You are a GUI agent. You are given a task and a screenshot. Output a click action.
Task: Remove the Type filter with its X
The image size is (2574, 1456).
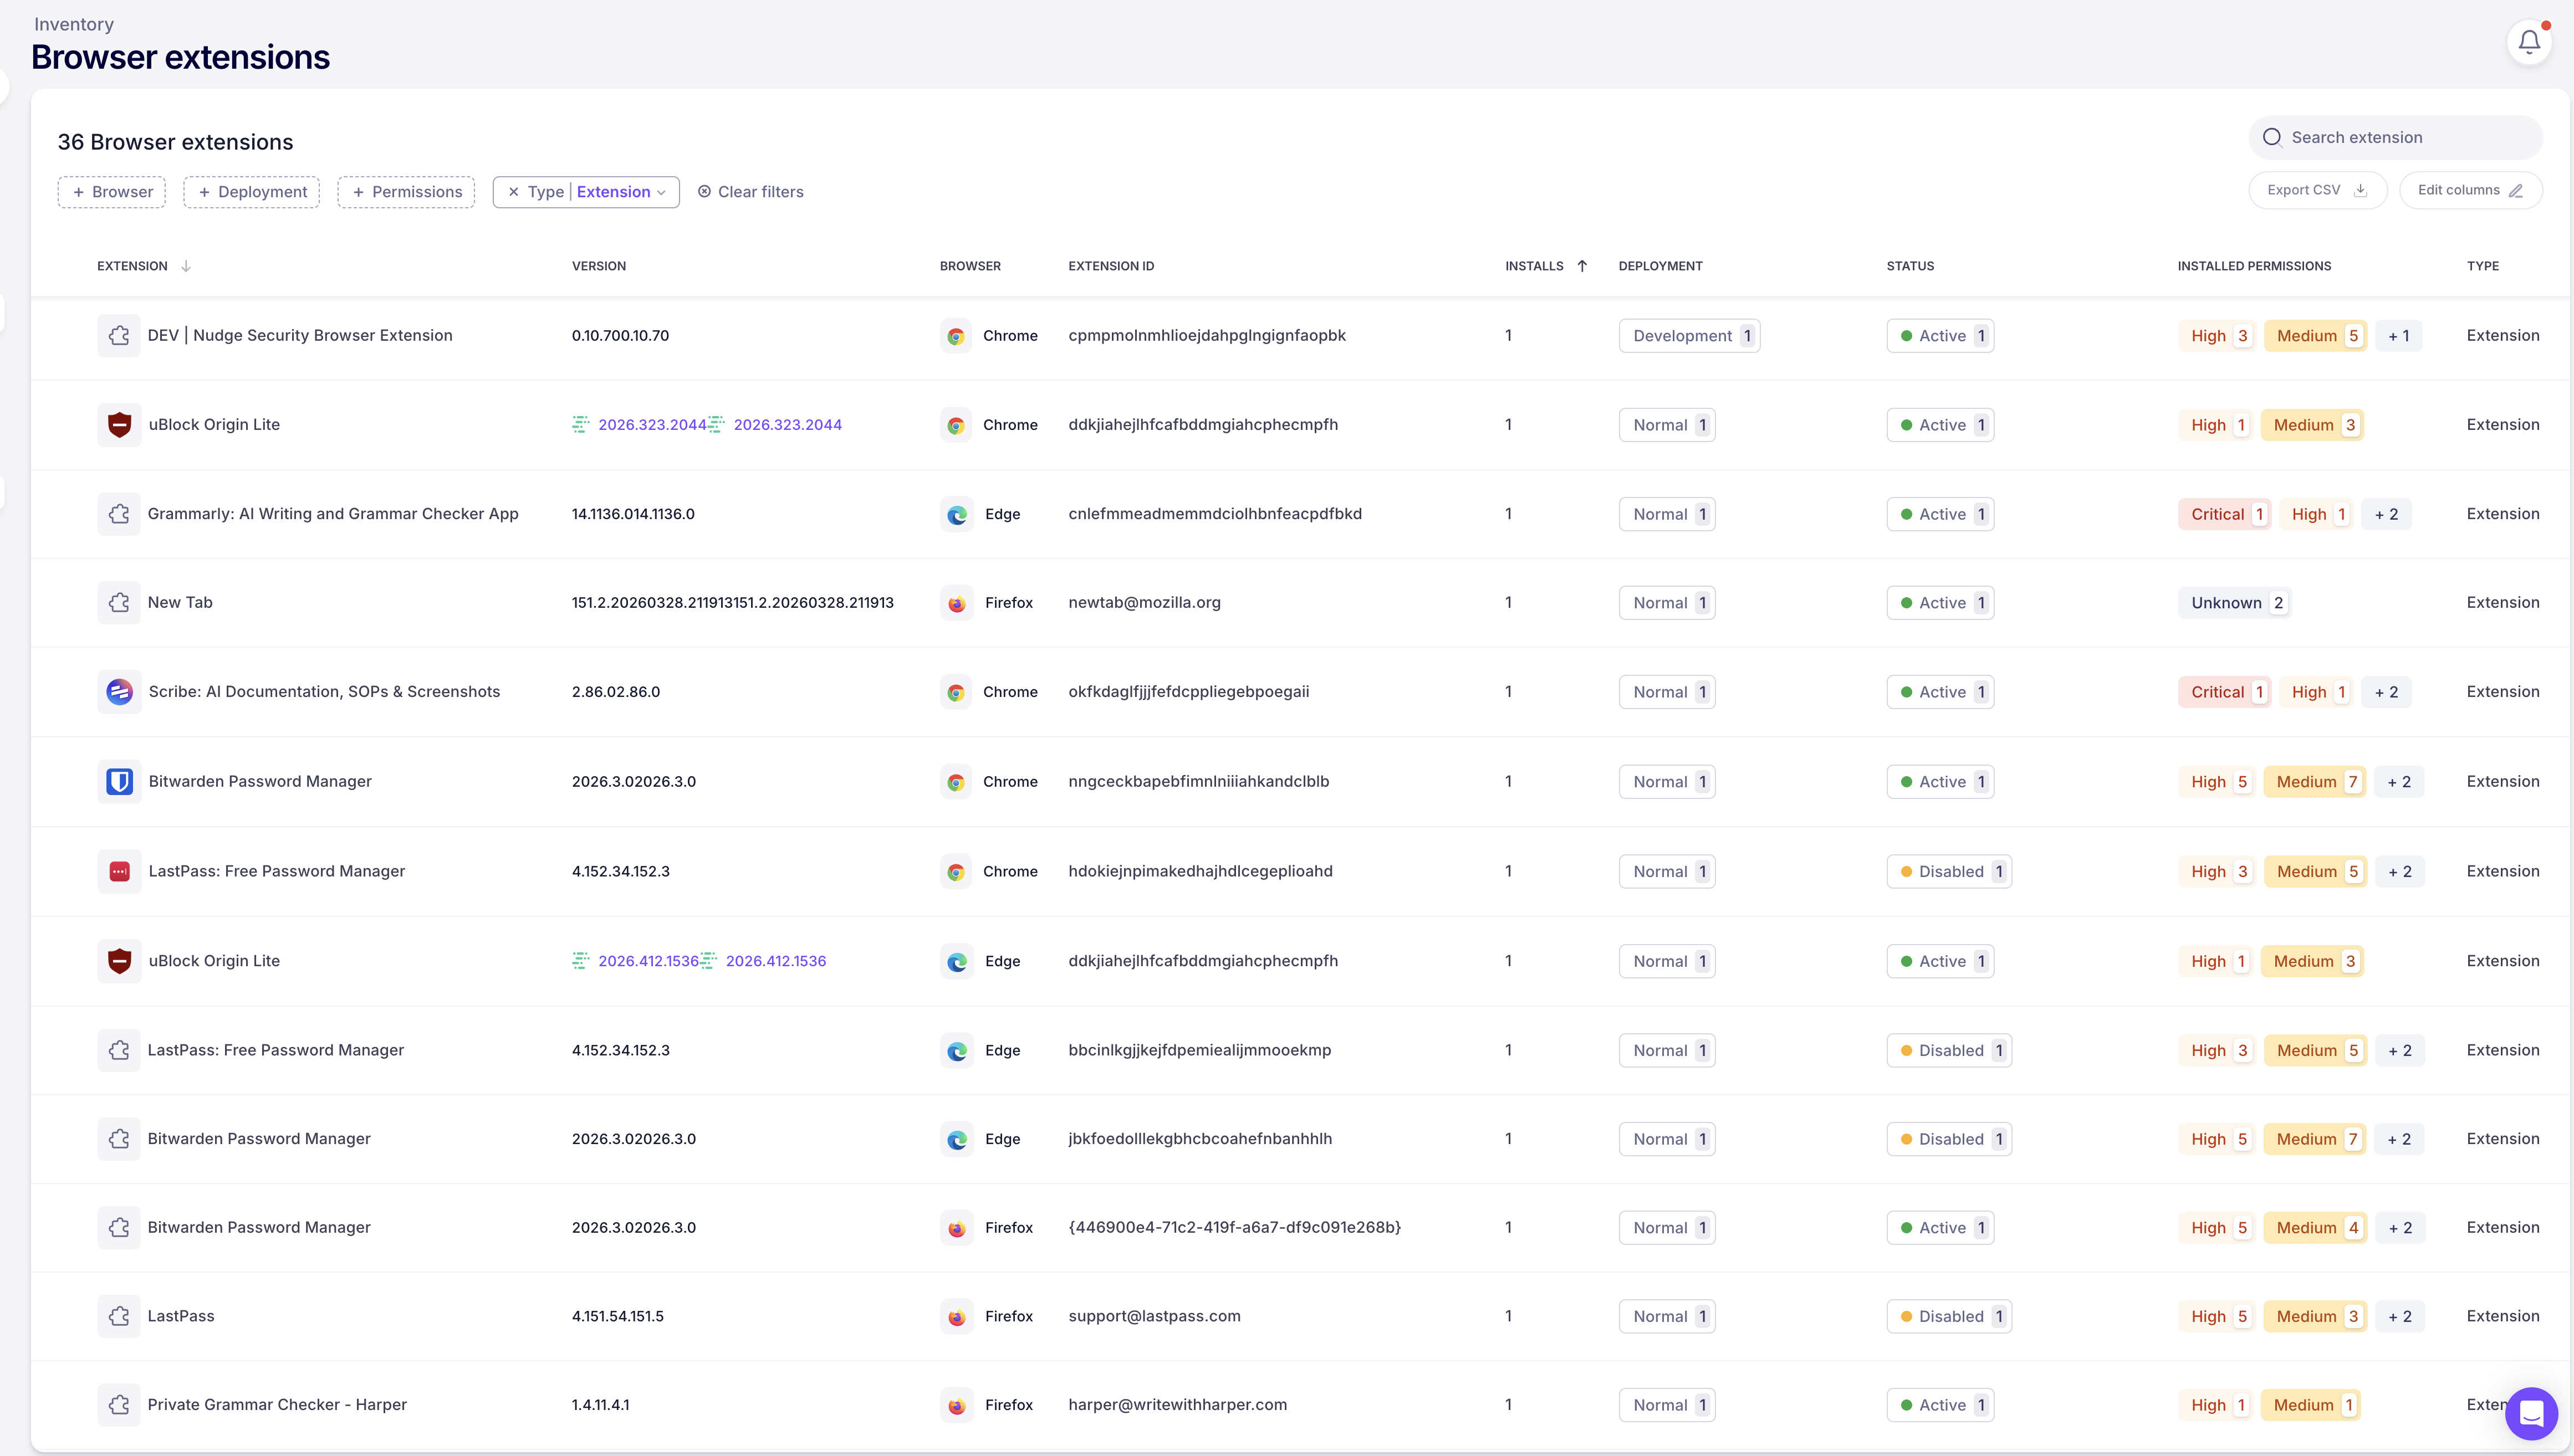coord(513,192)
